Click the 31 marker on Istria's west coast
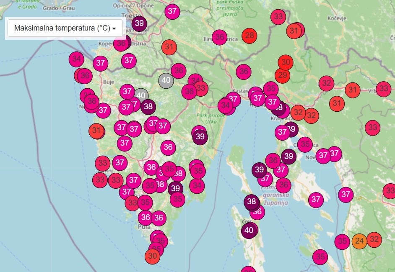 [96, 131]
